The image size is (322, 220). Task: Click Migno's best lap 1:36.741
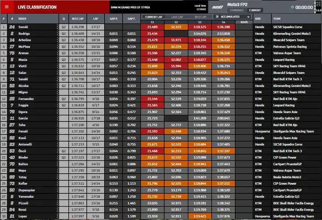(x=78, y=92)
